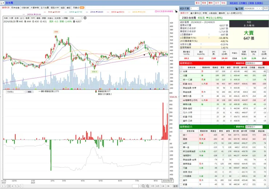The width and height of the screenshot is (269, 189).
Task: Switch to 分點K線 tab
Action: (x=25, y=8)
